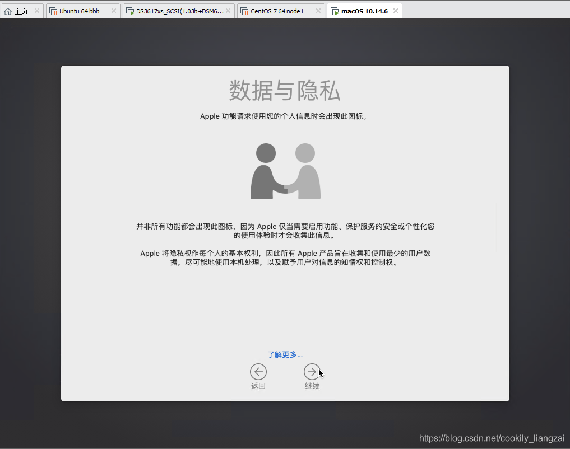Click the 继续 label under the arrow

[x=312, y=386]
